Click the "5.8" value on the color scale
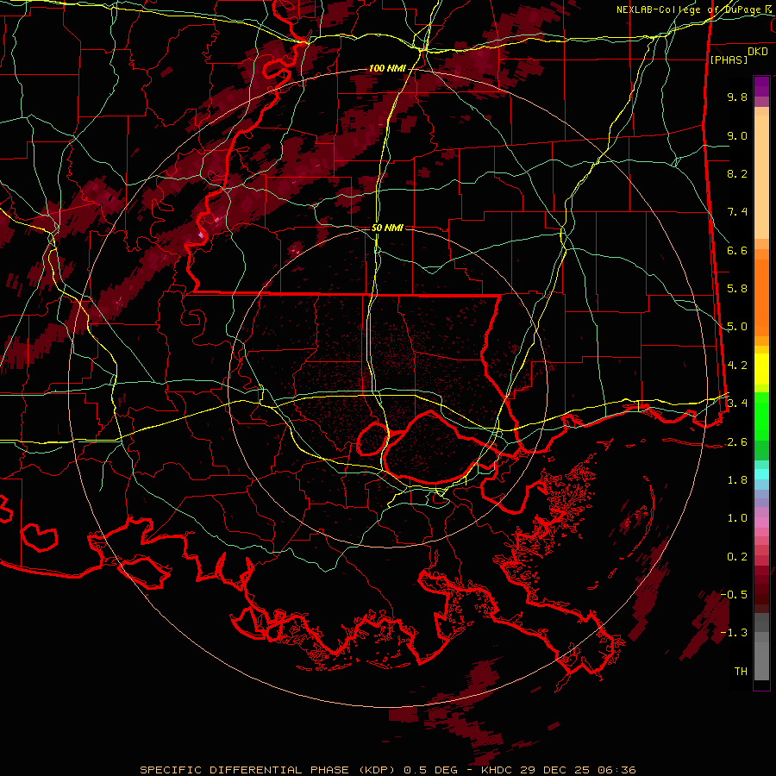Screen dimensions: 776x776 pos(737,289)
